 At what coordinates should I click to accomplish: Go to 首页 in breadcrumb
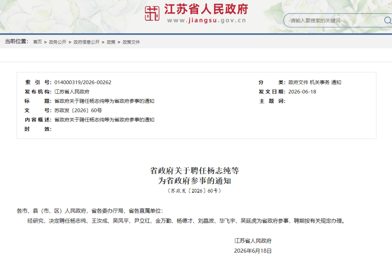(x=37, y=42)
